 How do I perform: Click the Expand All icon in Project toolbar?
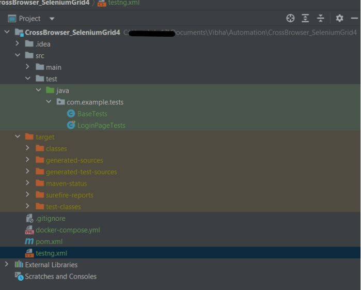[x=305, y=18]
